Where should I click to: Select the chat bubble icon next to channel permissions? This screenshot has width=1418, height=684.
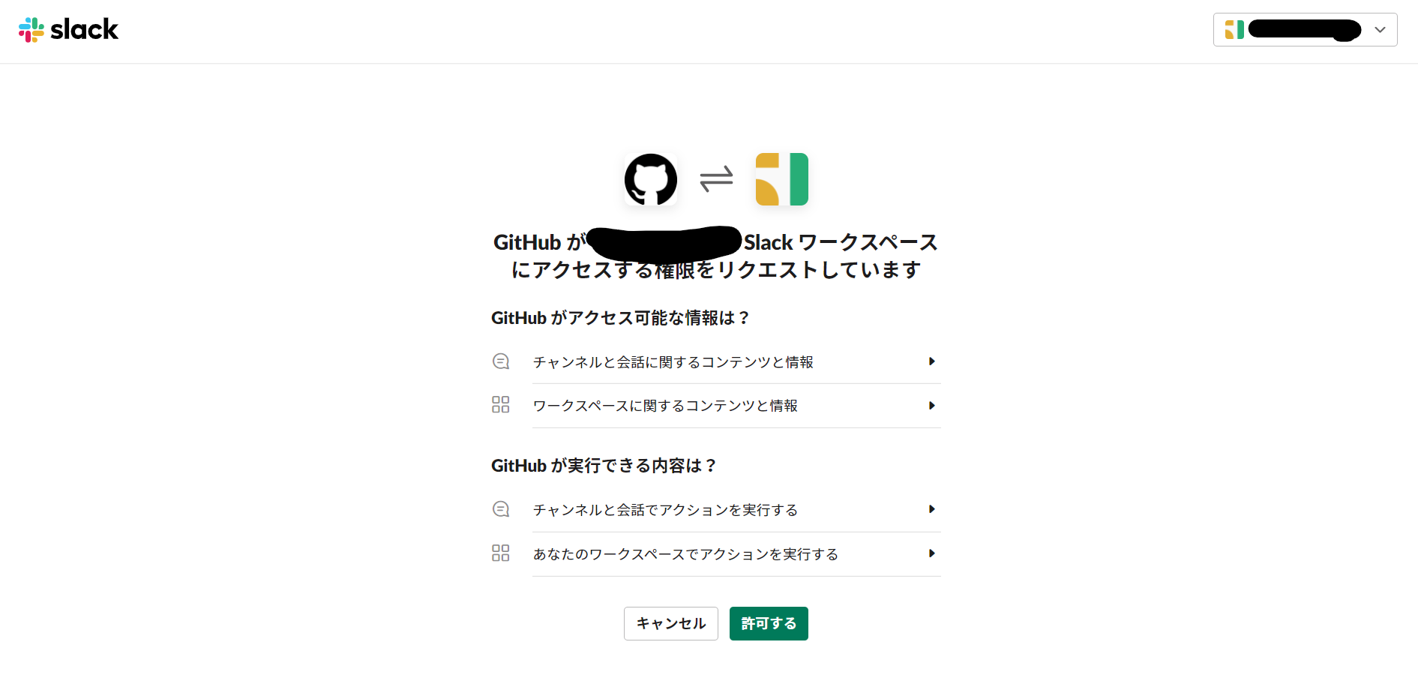(501, 361)
